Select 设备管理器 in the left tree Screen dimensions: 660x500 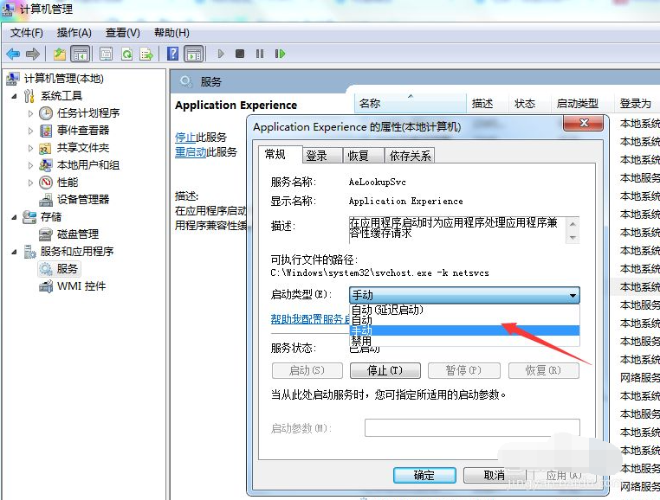(x=82, y=199)
